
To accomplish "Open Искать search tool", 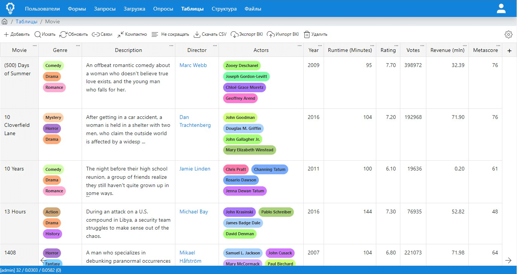I will (45, 34).
